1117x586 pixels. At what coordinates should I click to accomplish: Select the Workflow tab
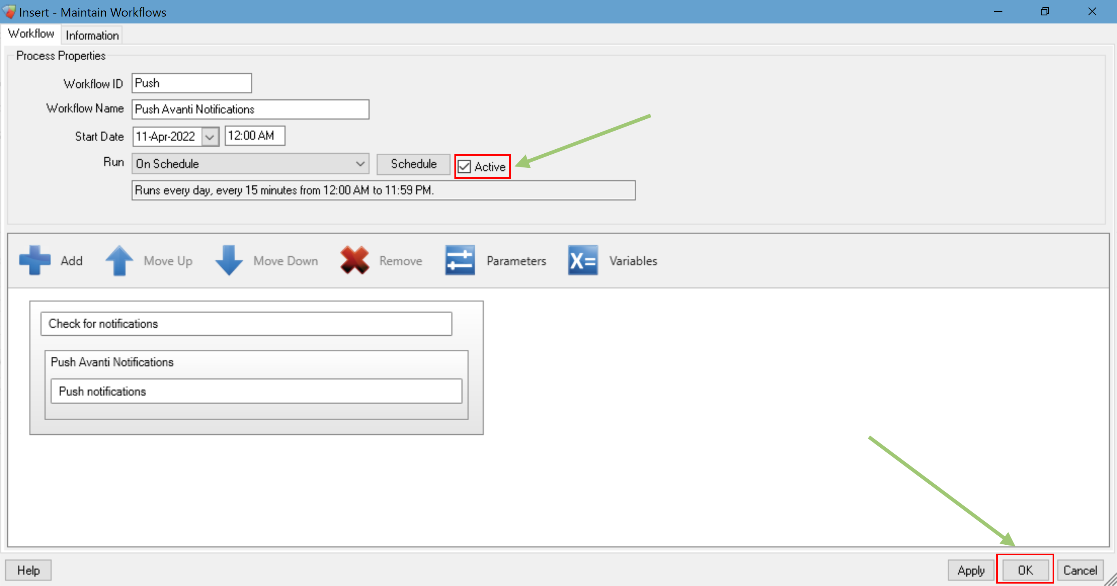pos(31,34)
